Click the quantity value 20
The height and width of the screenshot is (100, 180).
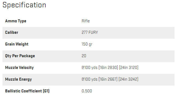[84, 56]
